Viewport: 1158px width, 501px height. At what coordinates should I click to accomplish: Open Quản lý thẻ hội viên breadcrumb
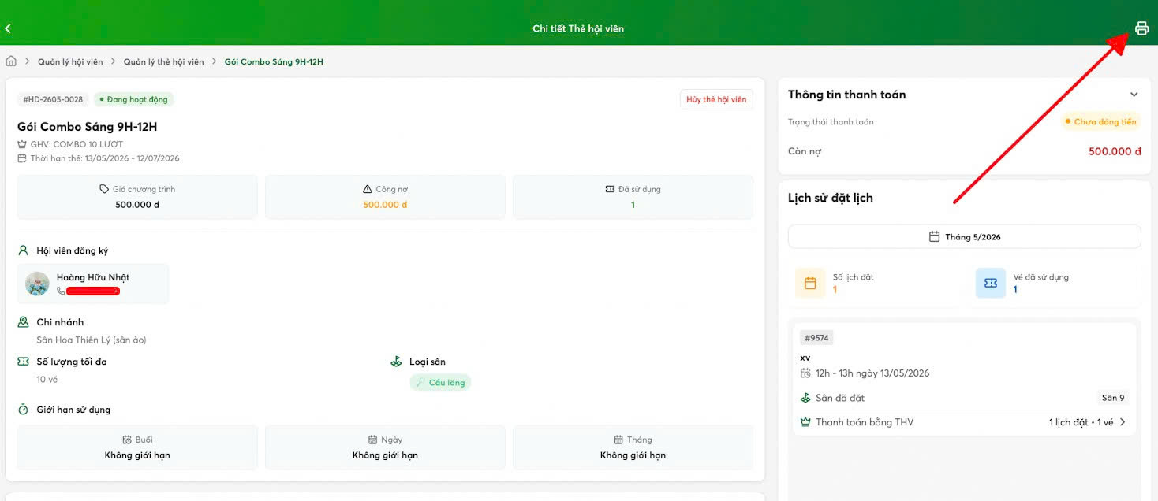tap(163, 61)
